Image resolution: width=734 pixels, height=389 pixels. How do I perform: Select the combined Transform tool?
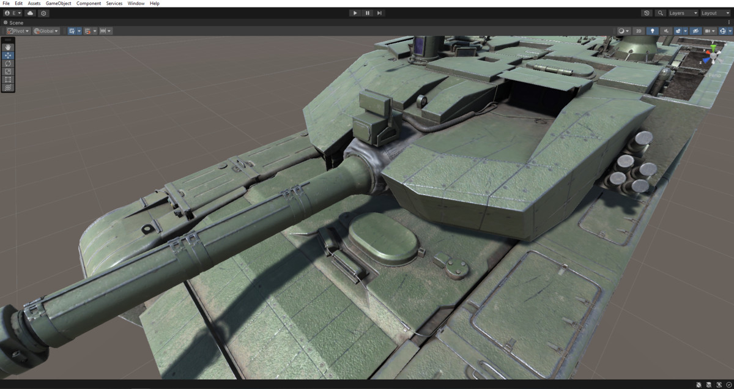[8, 88]
